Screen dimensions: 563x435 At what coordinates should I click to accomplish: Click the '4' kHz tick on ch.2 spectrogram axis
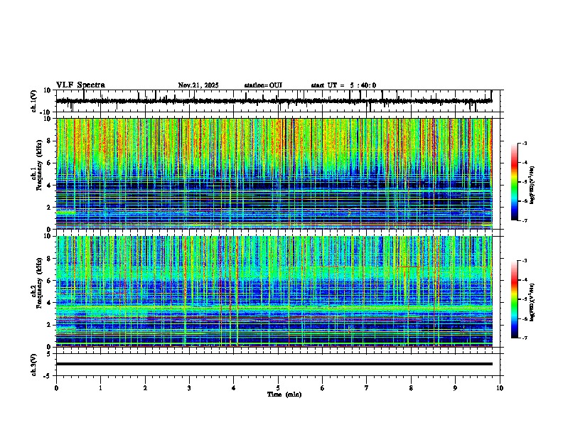tap(49, 303)
